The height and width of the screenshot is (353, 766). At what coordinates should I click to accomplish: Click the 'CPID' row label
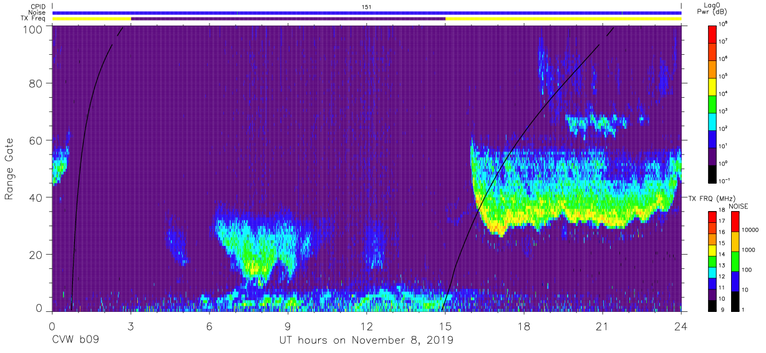pyautogui.click(x=38, y=6)
